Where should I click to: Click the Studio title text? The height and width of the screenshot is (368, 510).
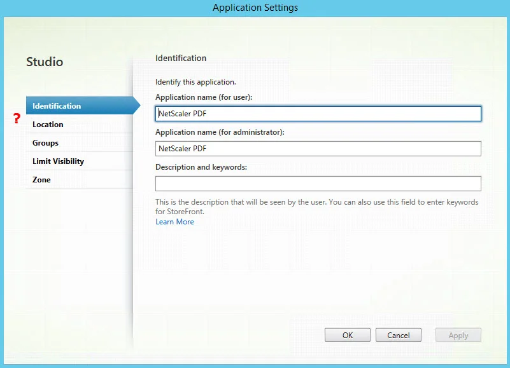pos(45,62)
